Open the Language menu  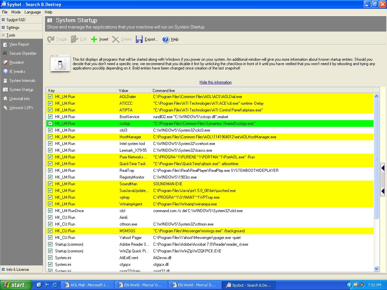[x=33, y=12]
